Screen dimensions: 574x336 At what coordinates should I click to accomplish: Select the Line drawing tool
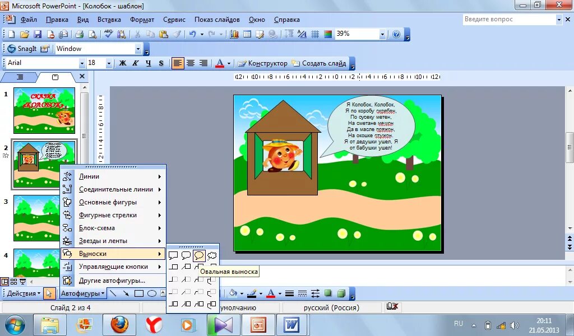pos(113,293)
